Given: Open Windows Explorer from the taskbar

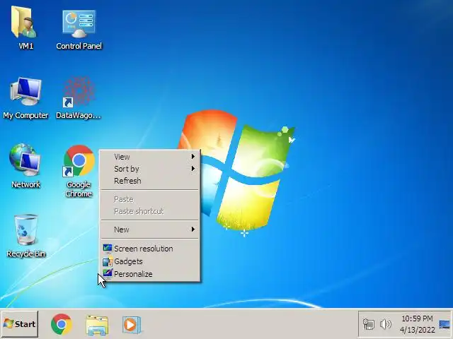Looking at the screenshot, I should click(x=97, y=325).
